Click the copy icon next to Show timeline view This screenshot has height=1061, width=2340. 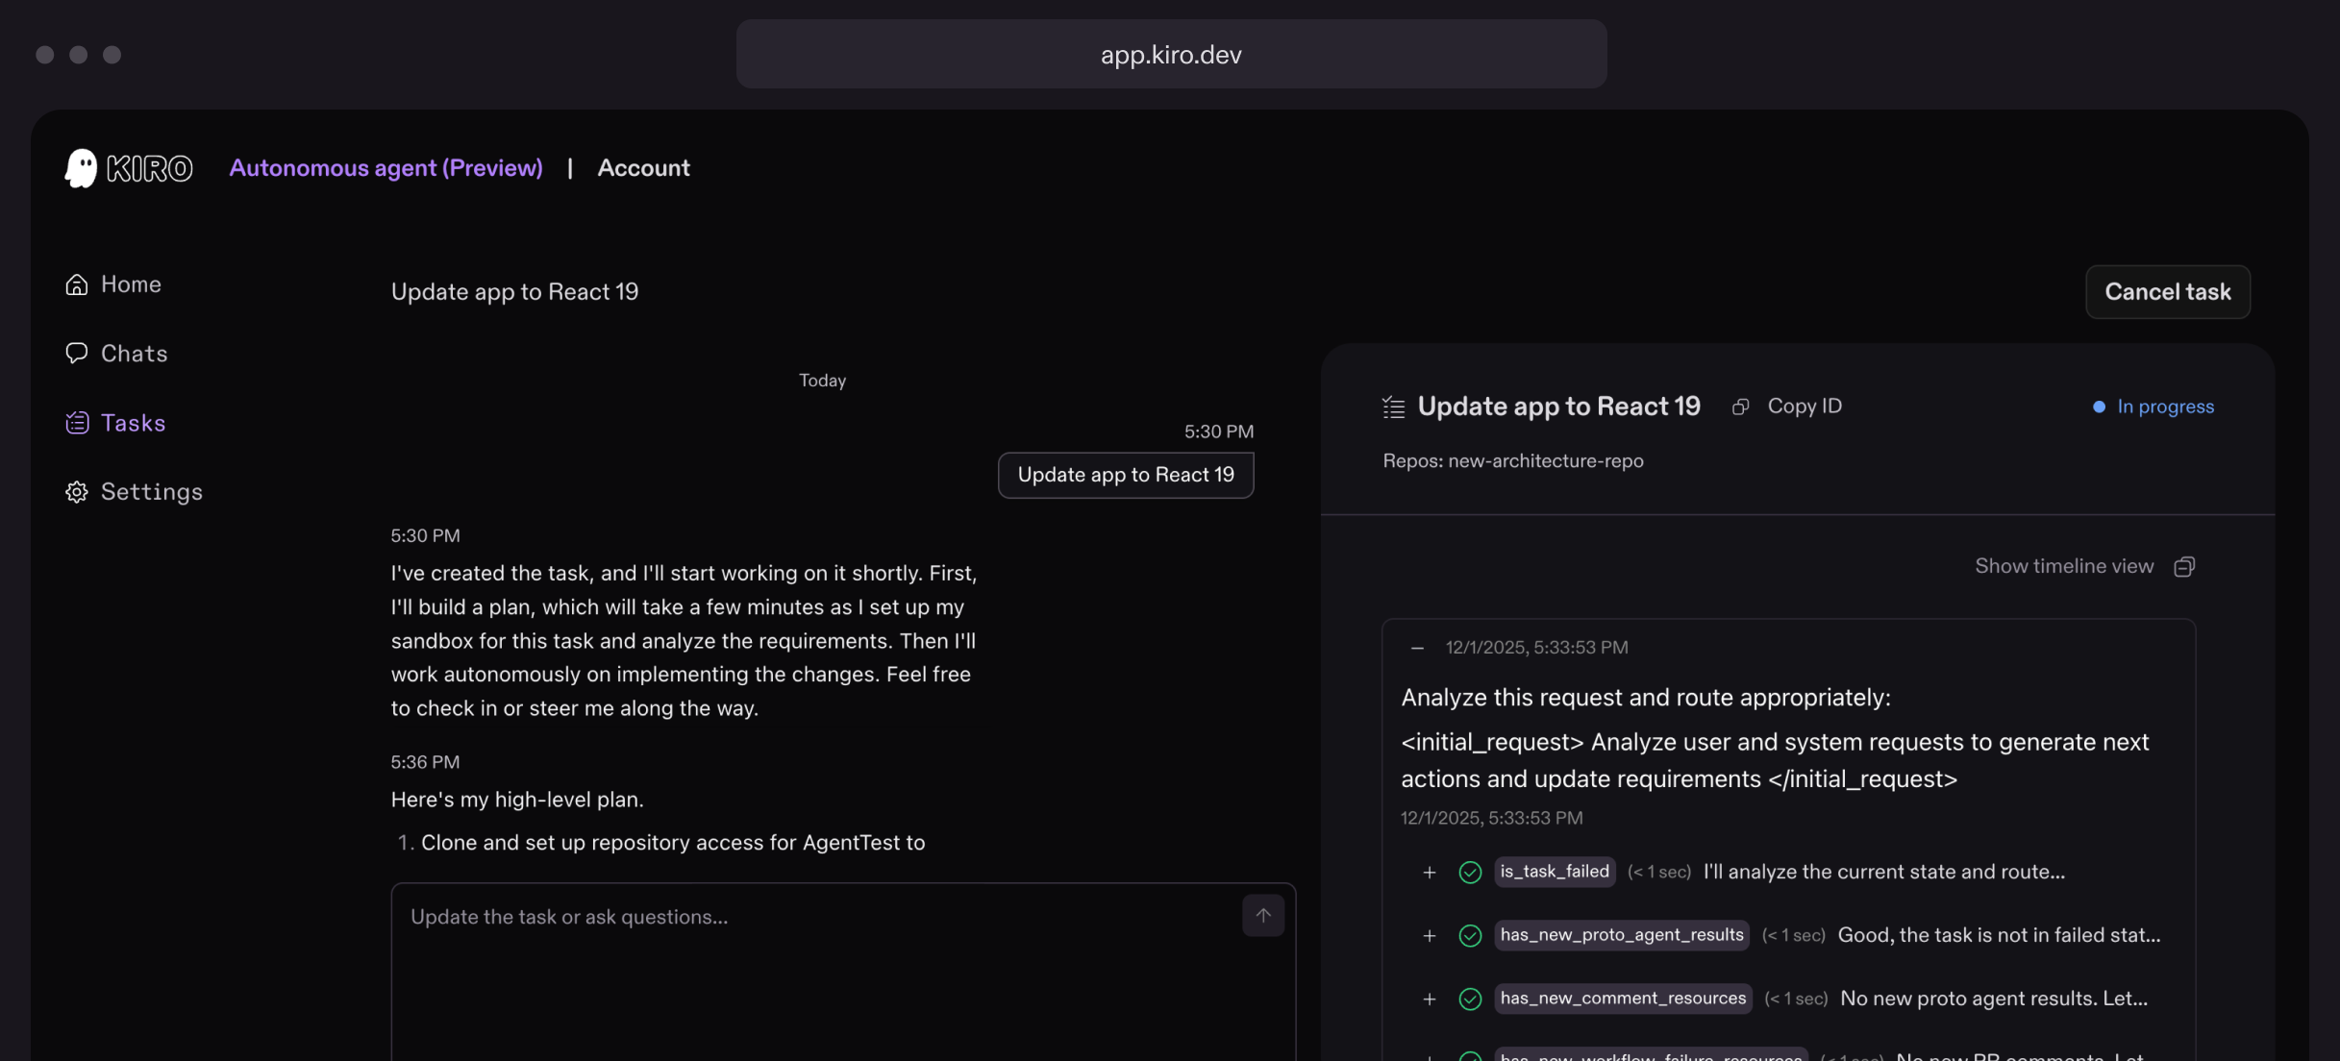click(2184, 566)
